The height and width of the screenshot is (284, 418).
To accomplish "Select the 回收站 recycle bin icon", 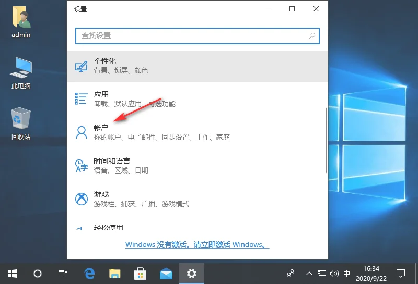I will tap(21, 124).
